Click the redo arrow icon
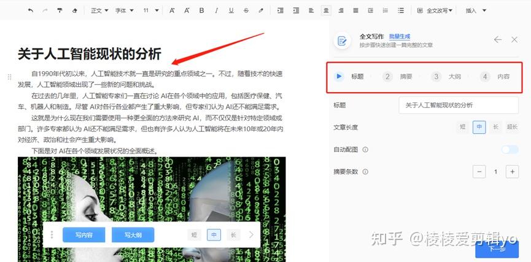 tap(45, 10)
